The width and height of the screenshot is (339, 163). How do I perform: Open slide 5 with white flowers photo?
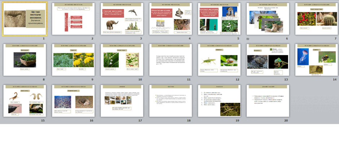[x=219, y=19]
